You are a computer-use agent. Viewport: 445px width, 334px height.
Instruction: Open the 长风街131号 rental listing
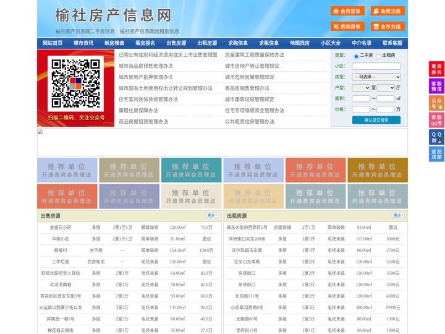click(x=247, y=296)
